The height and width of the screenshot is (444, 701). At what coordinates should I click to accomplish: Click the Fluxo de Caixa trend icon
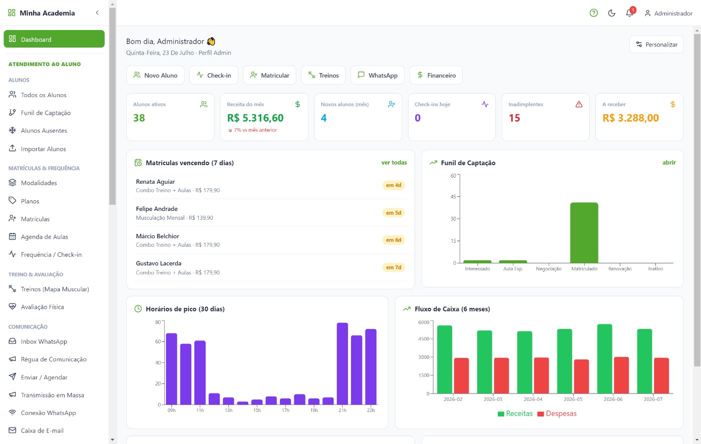pos(407,309)
